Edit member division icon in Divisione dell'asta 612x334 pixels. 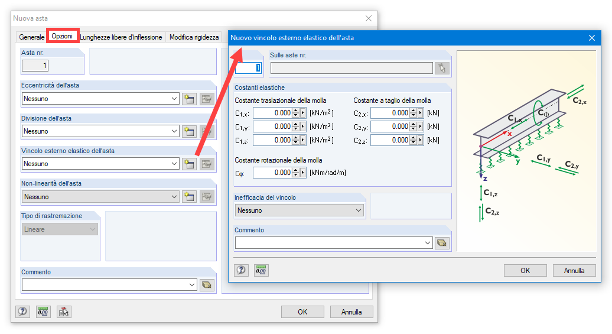[207, 131]
